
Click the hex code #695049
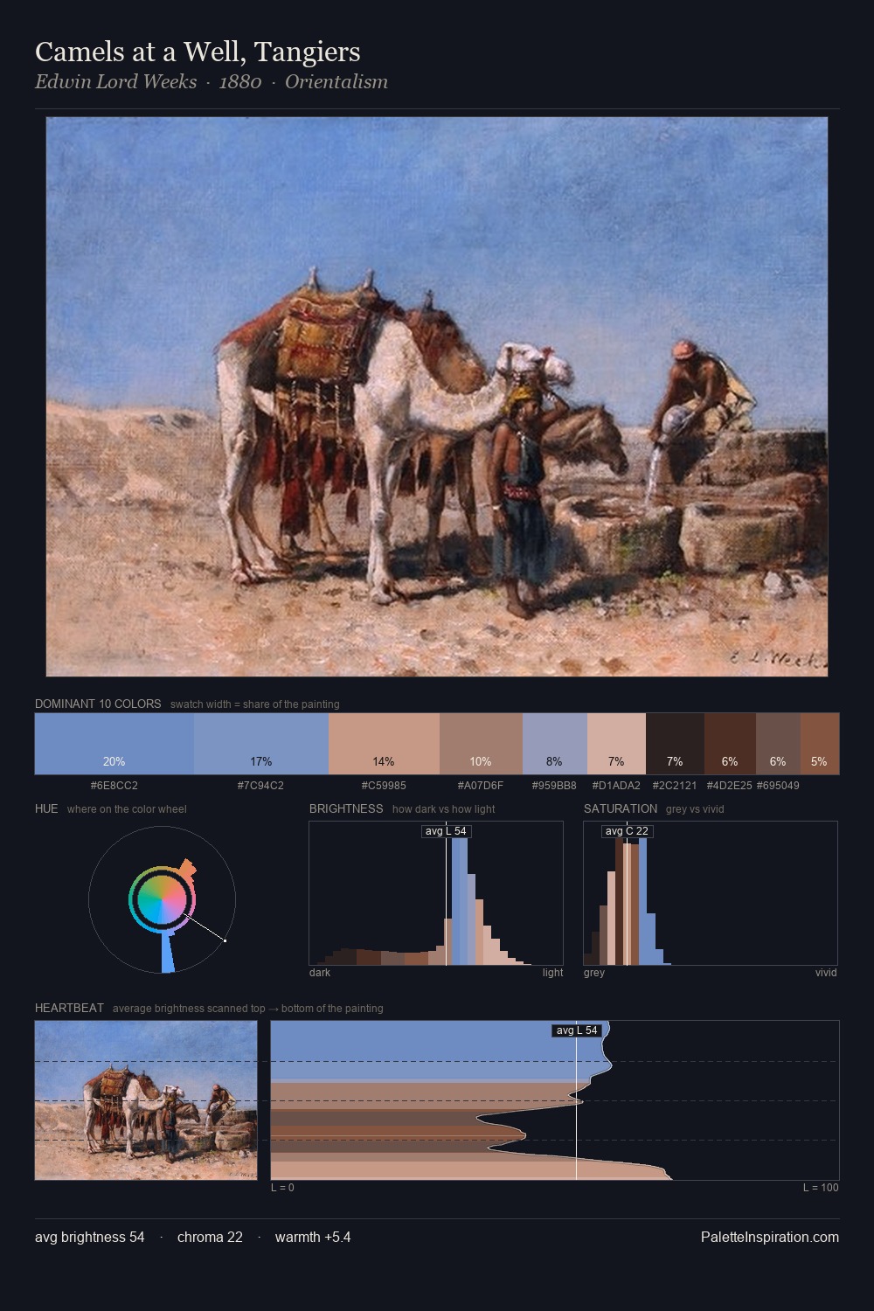(778, 786)
